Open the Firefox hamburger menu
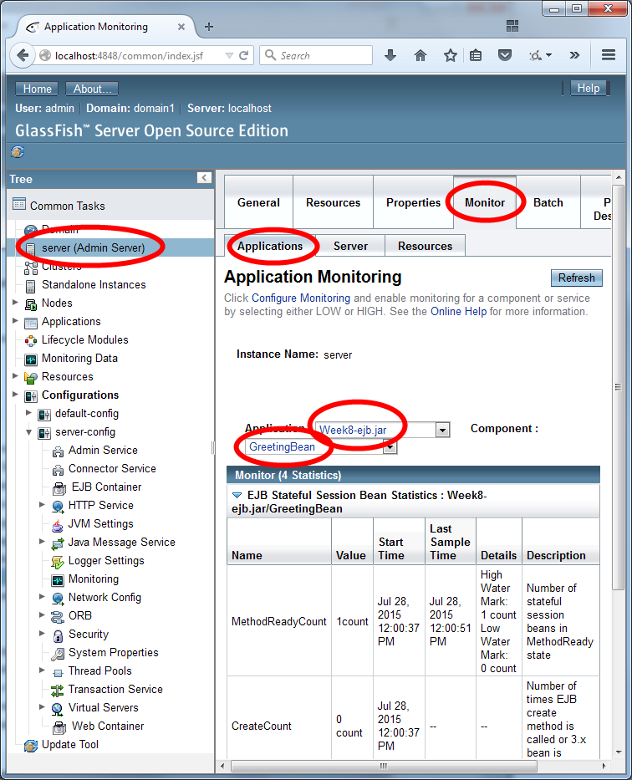The height and width of the screenshot is (780, 632). pyautogui.click(x=609, y=56)
